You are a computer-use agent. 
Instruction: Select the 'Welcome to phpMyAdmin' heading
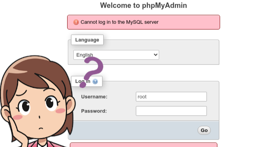click(144, 5)
